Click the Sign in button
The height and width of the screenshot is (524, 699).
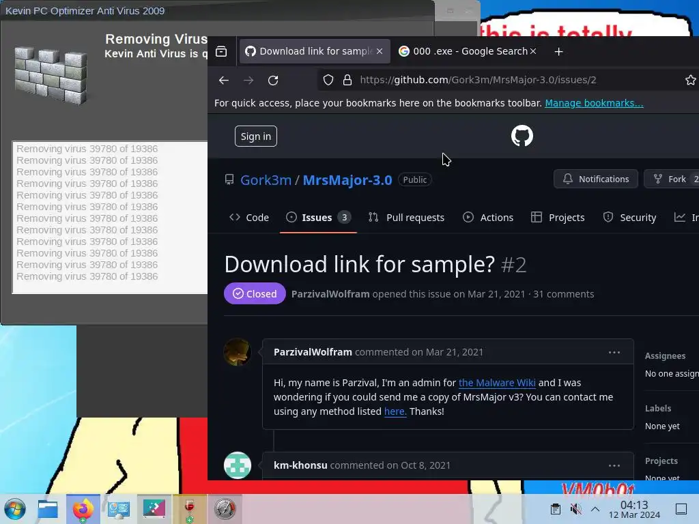[x=256, y=136]
